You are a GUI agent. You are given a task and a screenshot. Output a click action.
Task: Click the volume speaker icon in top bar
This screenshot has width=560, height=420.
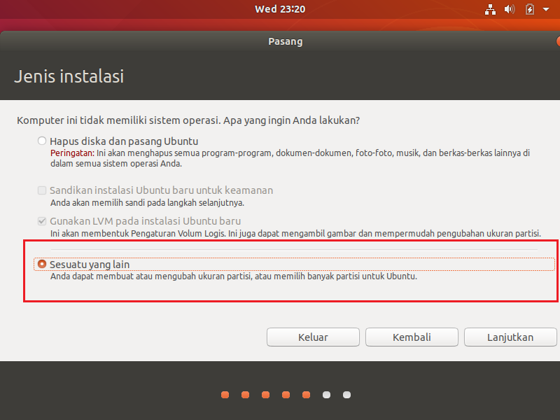pos(510,9)
